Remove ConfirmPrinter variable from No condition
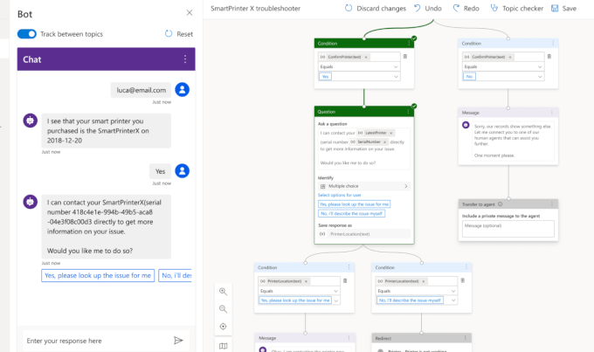This screenshot has width=594, height=352. pos(510,57)
